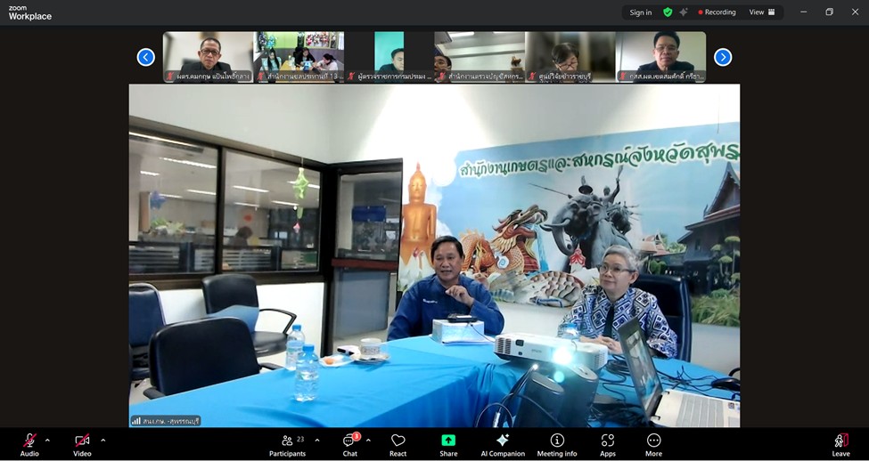
Task: Launch the AI Companion
Action: point(503,441)
